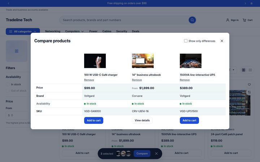260x162 pixels.
Task: Open the UPS thumbnail in dialog
Action: click(191, 61)
